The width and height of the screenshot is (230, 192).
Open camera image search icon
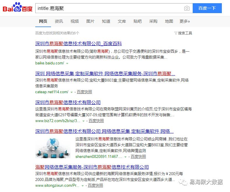pos(187,8)
